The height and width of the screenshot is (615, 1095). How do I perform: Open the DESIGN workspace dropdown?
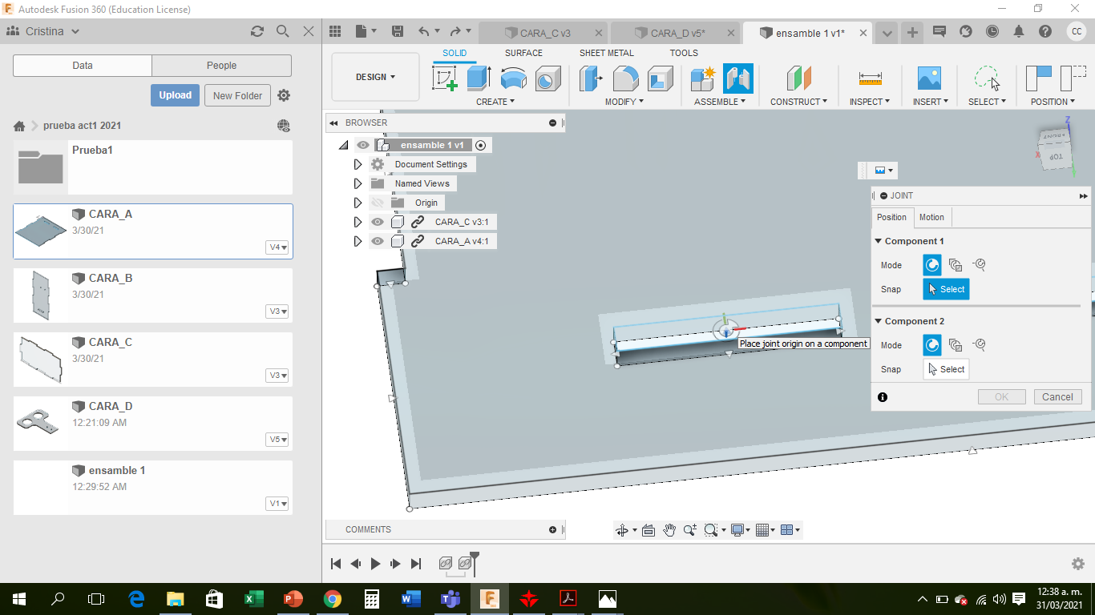click(x=375, y=77)
